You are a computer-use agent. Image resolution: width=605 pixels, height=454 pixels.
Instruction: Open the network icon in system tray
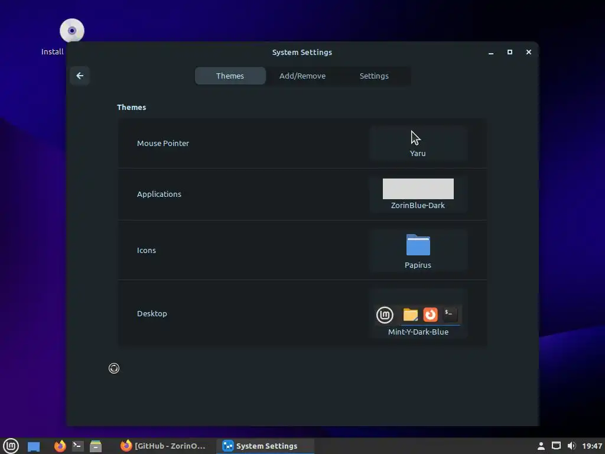click(556, 446)
